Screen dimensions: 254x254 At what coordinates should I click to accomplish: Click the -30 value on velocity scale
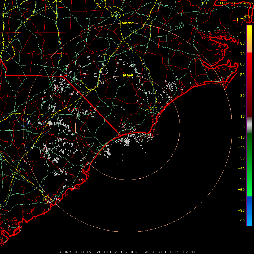pyautogui.click(x=241, y=158)
